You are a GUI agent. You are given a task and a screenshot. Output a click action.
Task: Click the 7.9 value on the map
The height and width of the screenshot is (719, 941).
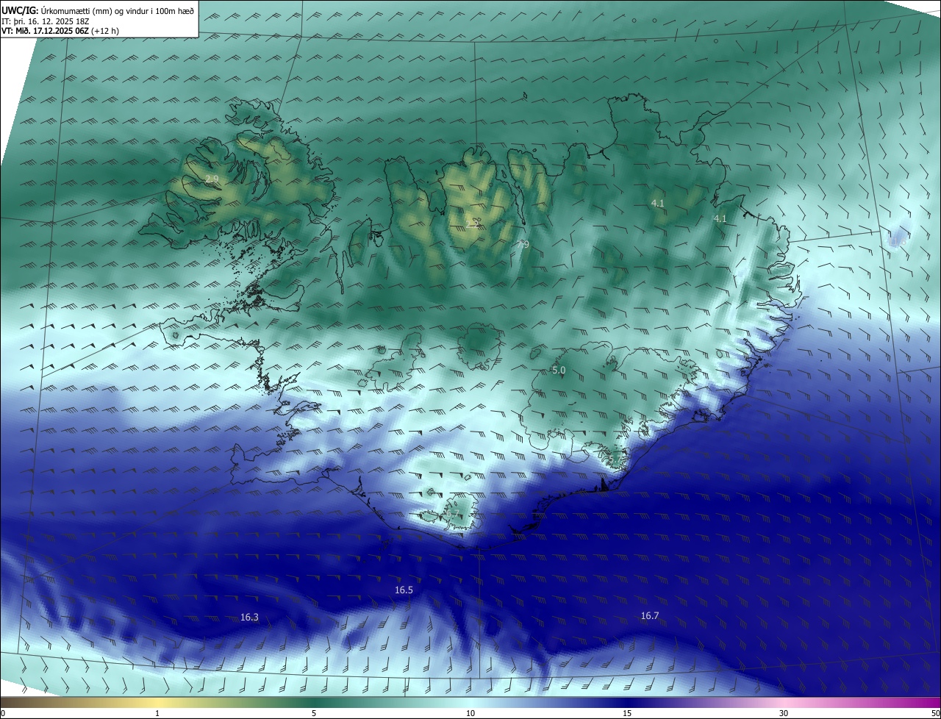tap(522, 244)
